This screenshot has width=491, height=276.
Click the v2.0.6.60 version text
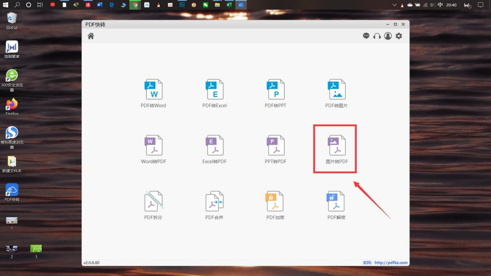click(92, 263)
